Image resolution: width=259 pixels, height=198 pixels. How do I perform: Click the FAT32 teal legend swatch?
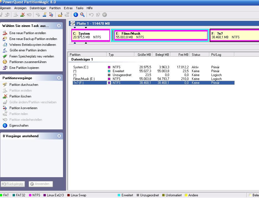click(14, 195)
